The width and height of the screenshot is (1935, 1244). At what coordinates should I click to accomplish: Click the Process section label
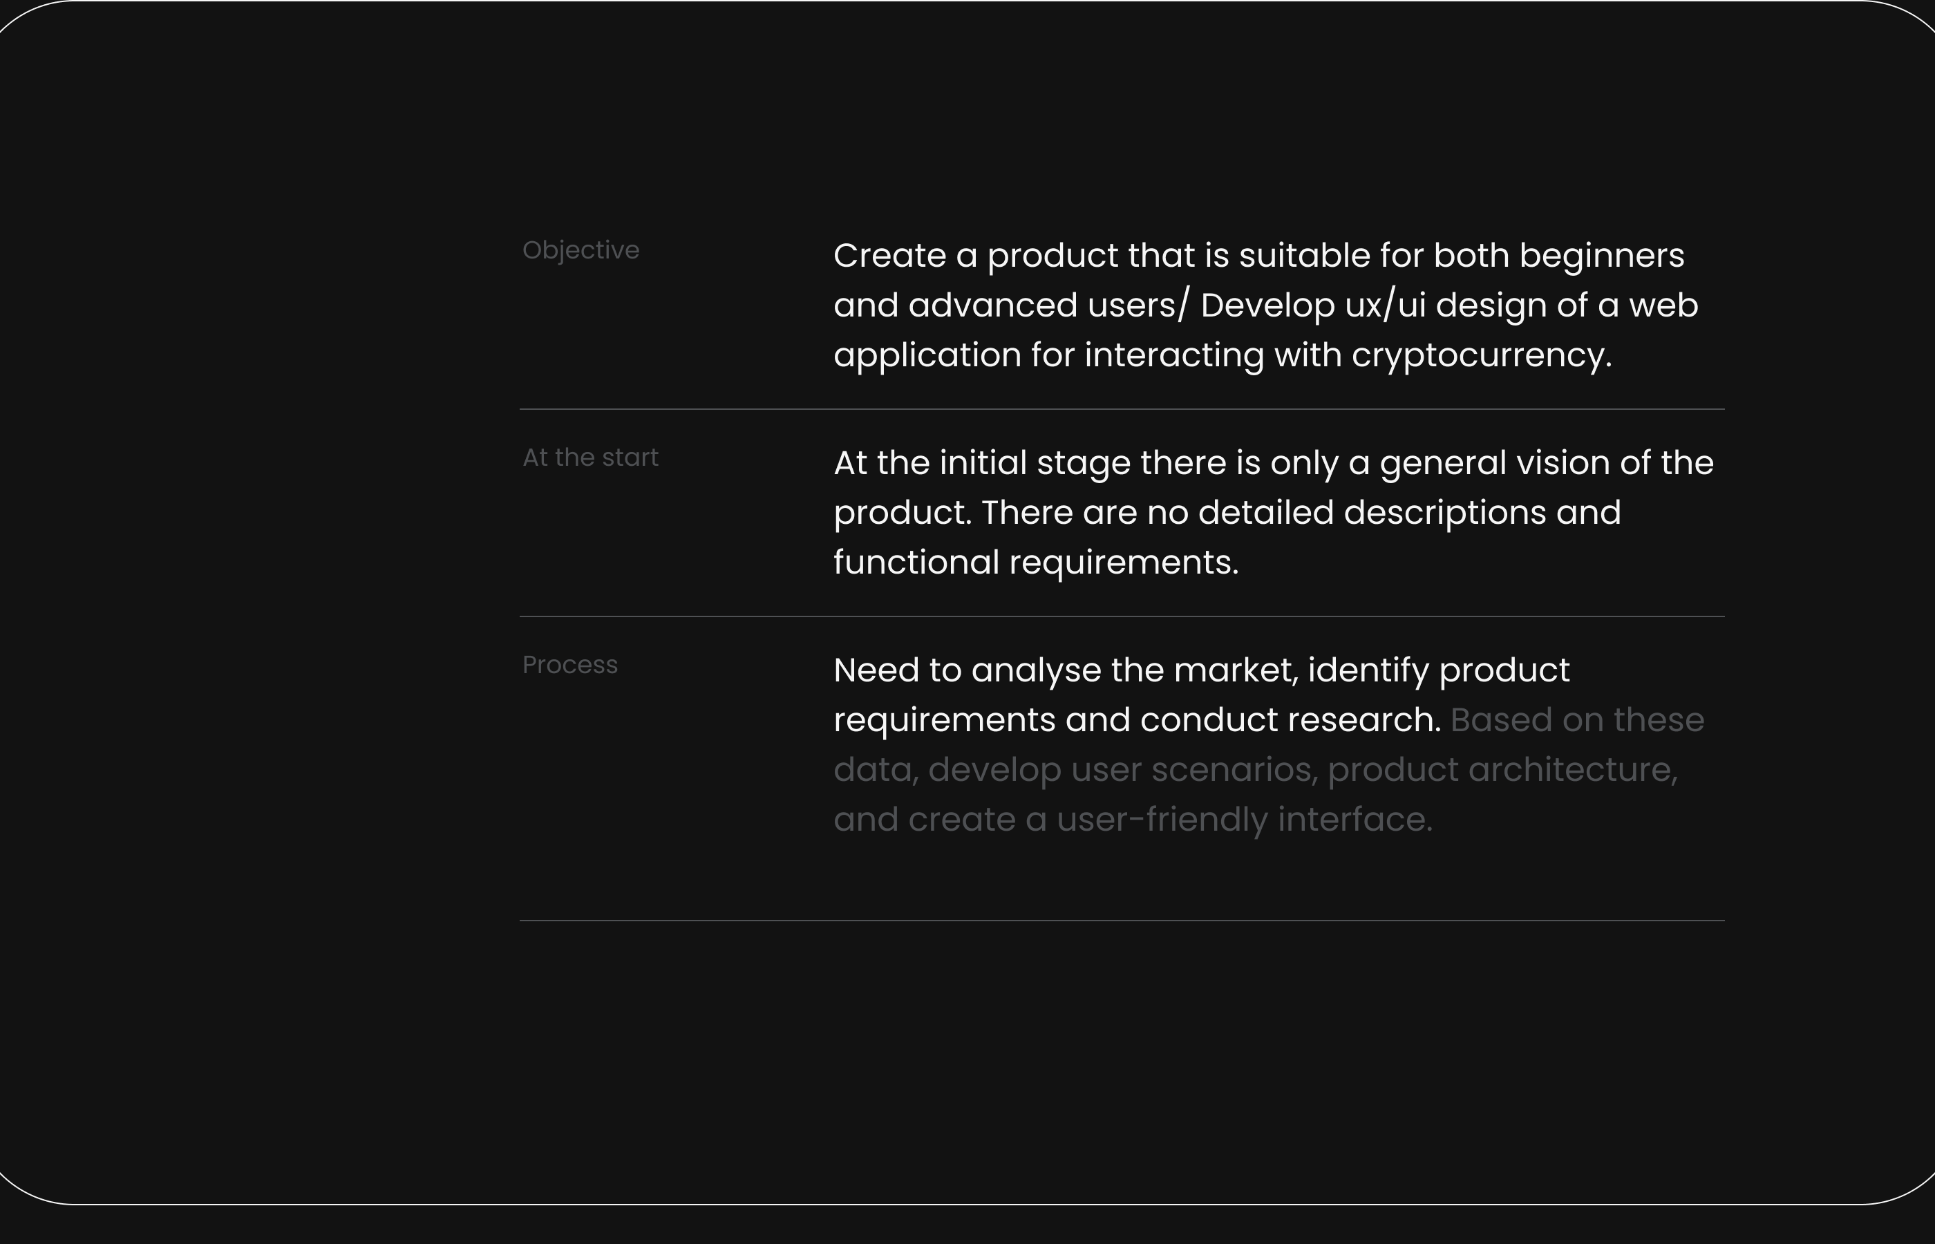click(x=569, y=665)
